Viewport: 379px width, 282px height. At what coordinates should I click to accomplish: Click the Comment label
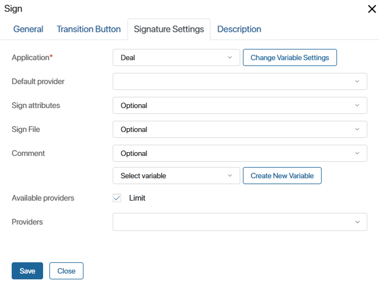28,153
